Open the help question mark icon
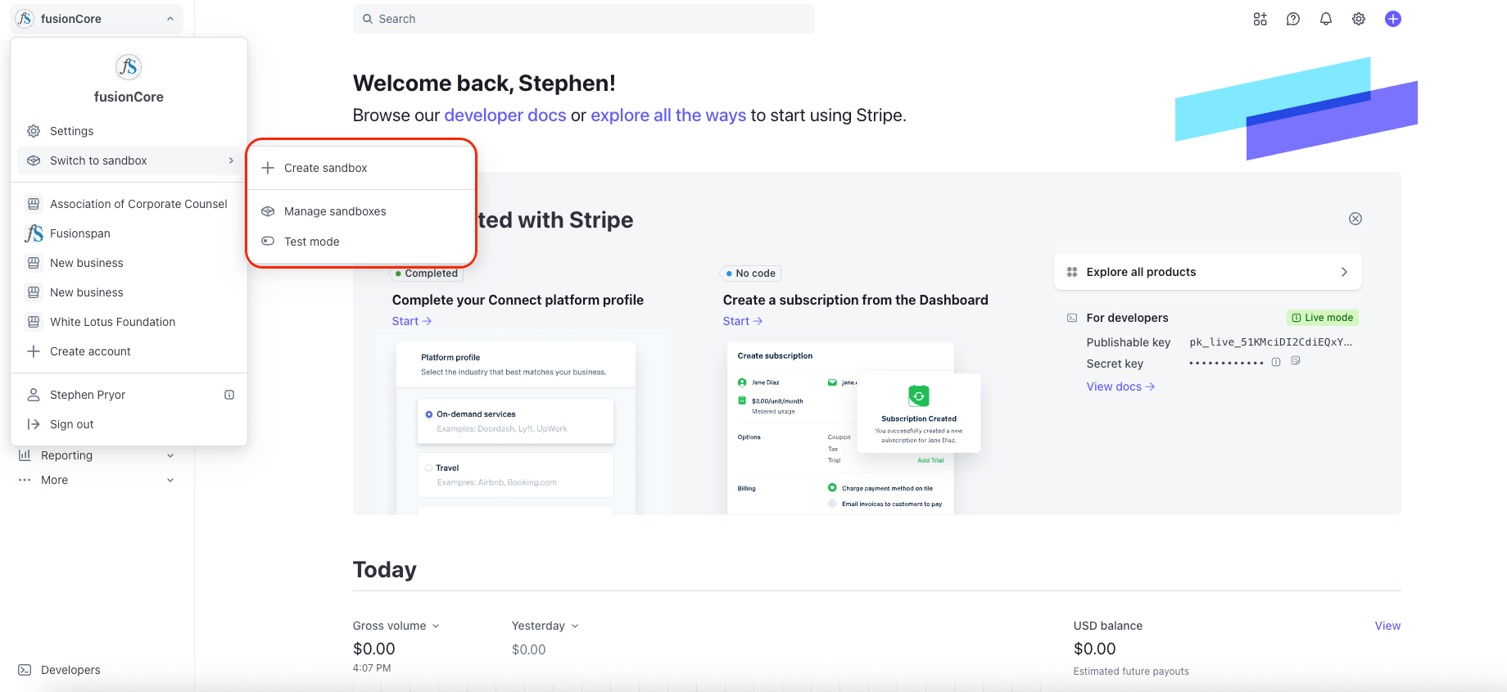 [x=1292, y=19]
